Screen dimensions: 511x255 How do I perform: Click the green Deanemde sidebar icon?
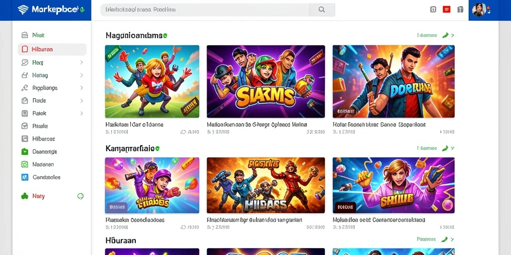tap(24, 151)
